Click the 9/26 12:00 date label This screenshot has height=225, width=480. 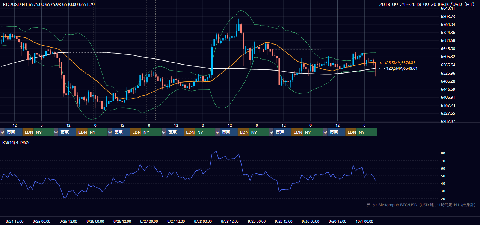click(x=122, y=222)
